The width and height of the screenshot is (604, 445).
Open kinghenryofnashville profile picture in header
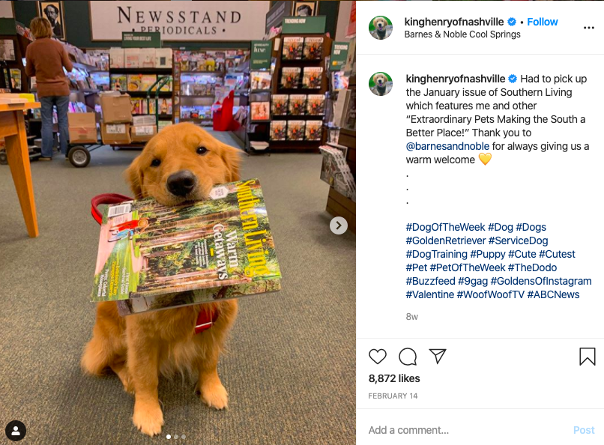[x=381, y=28]
